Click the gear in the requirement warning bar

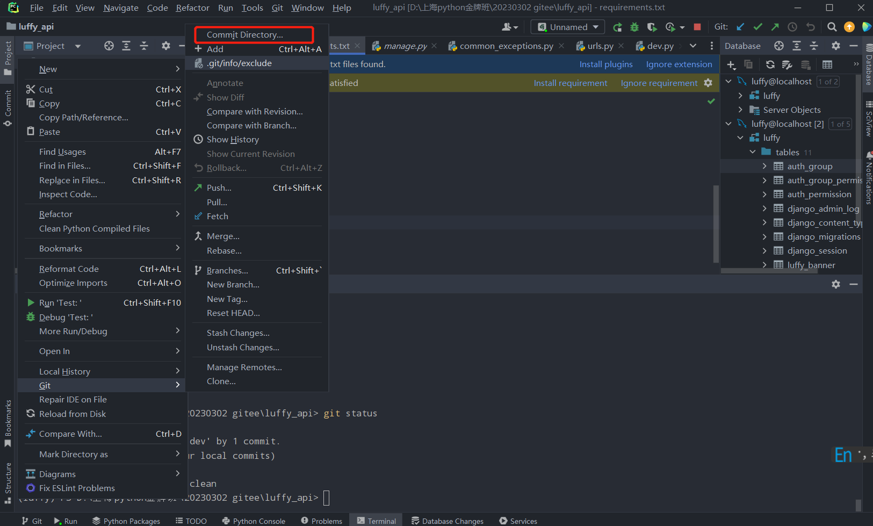coord(708,83)
